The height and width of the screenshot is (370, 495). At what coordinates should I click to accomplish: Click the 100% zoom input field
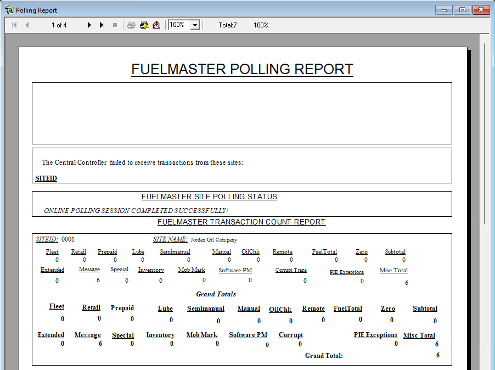(179, 25)
